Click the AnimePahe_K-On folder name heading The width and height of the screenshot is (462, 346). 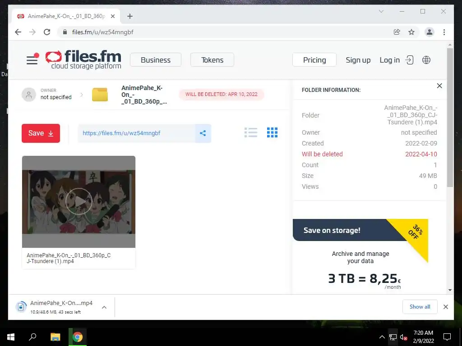pyautogui.click(x=144, y=95)
